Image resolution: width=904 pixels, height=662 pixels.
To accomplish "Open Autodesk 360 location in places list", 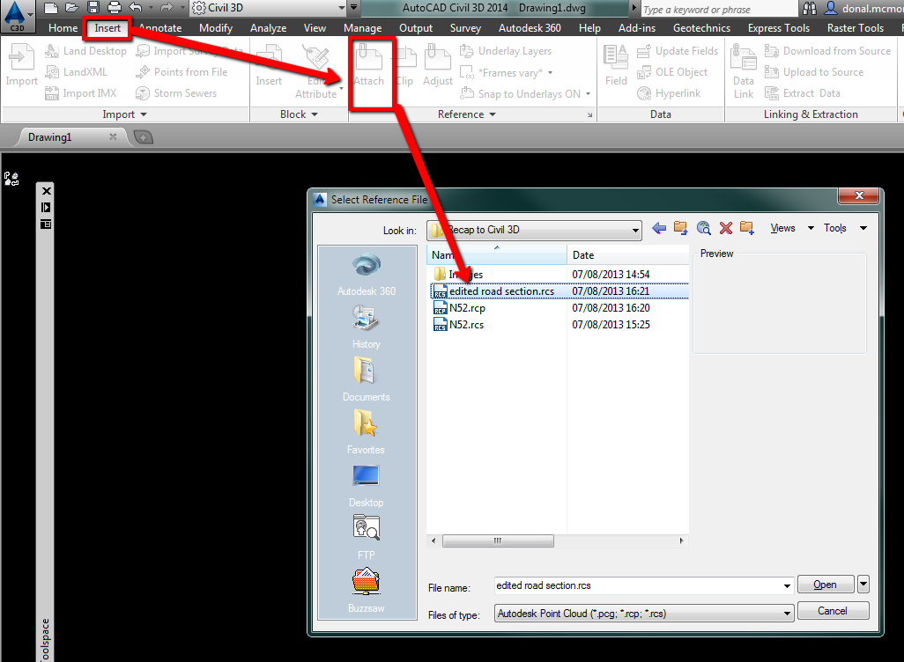I will (x=367, y=275).
